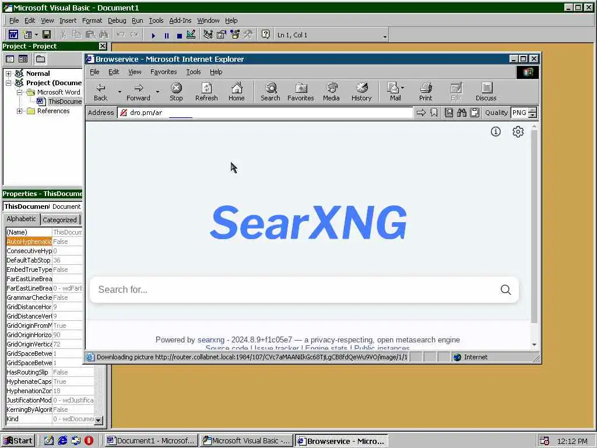
Task: Open the Format menu in Visual Basic
Action: pos(92,20)
